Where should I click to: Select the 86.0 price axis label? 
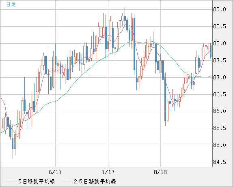tap(220, 111)
